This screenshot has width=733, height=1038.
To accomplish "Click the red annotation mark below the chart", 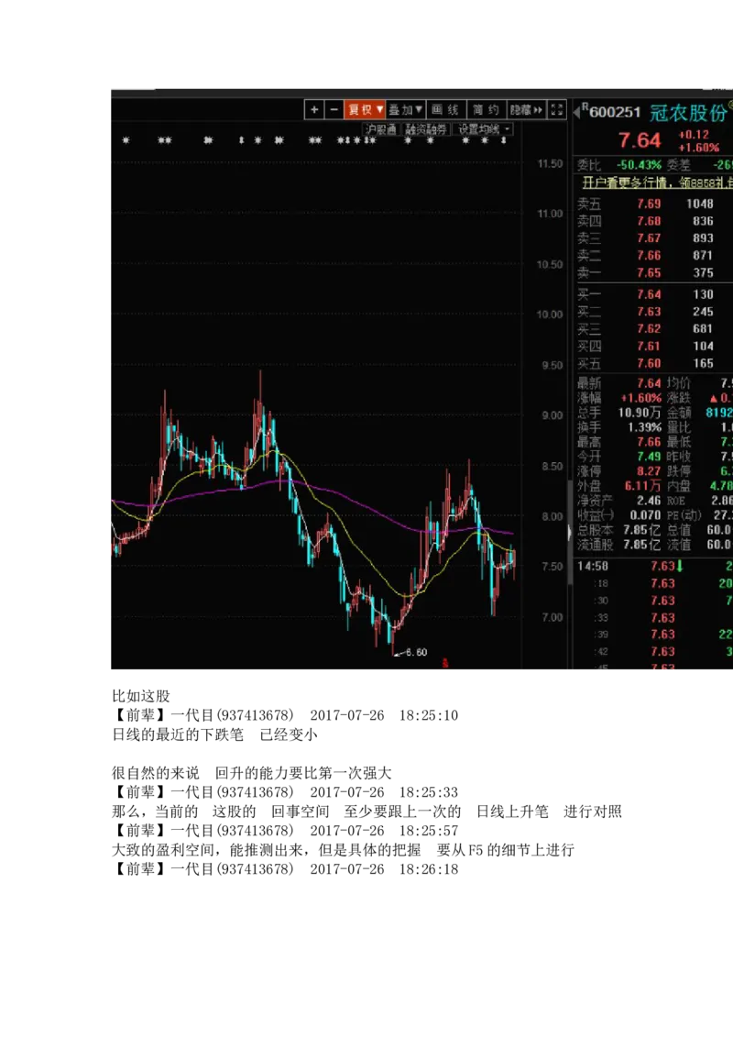I will point(444,664).
